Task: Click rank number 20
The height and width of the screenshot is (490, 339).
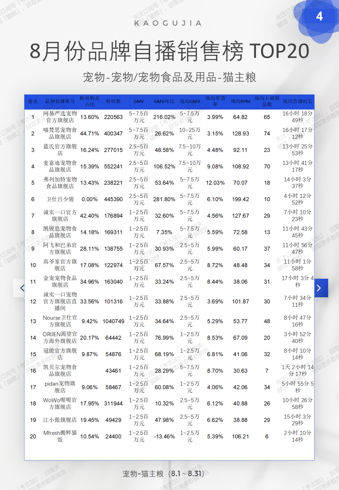Action: click(x=33, y=437)
